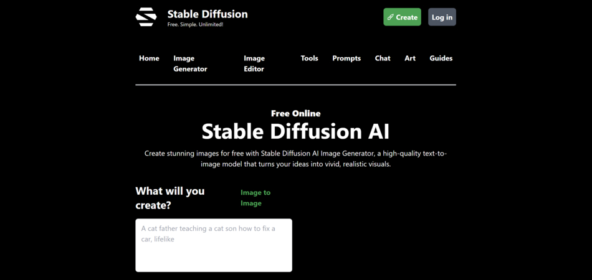Click the green Create button
Screen dimensions: 592x280
pos(402,17)
